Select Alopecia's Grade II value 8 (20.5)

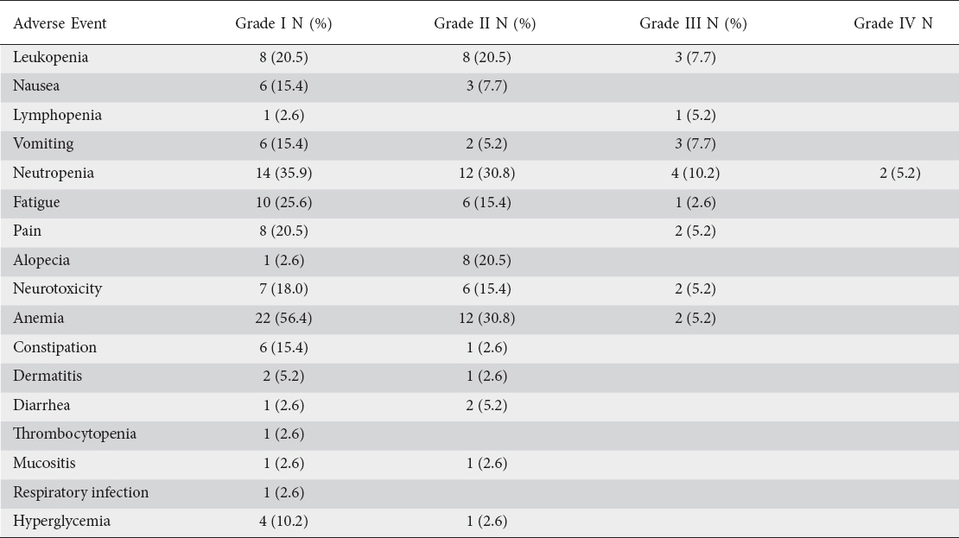(x=484, y=261)
